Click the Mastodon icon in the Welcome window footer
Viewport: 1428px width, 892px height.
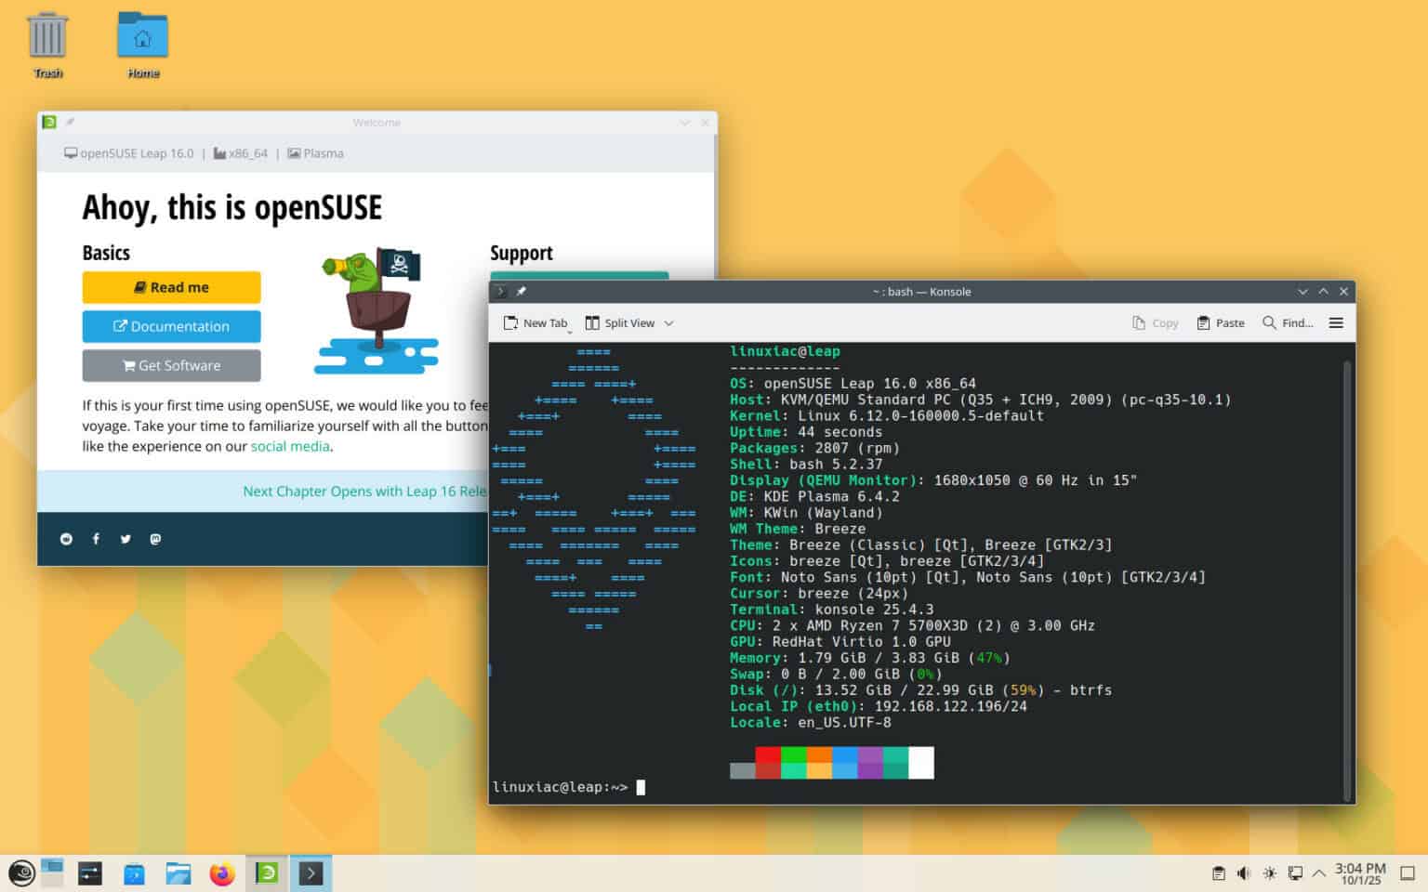155,539
